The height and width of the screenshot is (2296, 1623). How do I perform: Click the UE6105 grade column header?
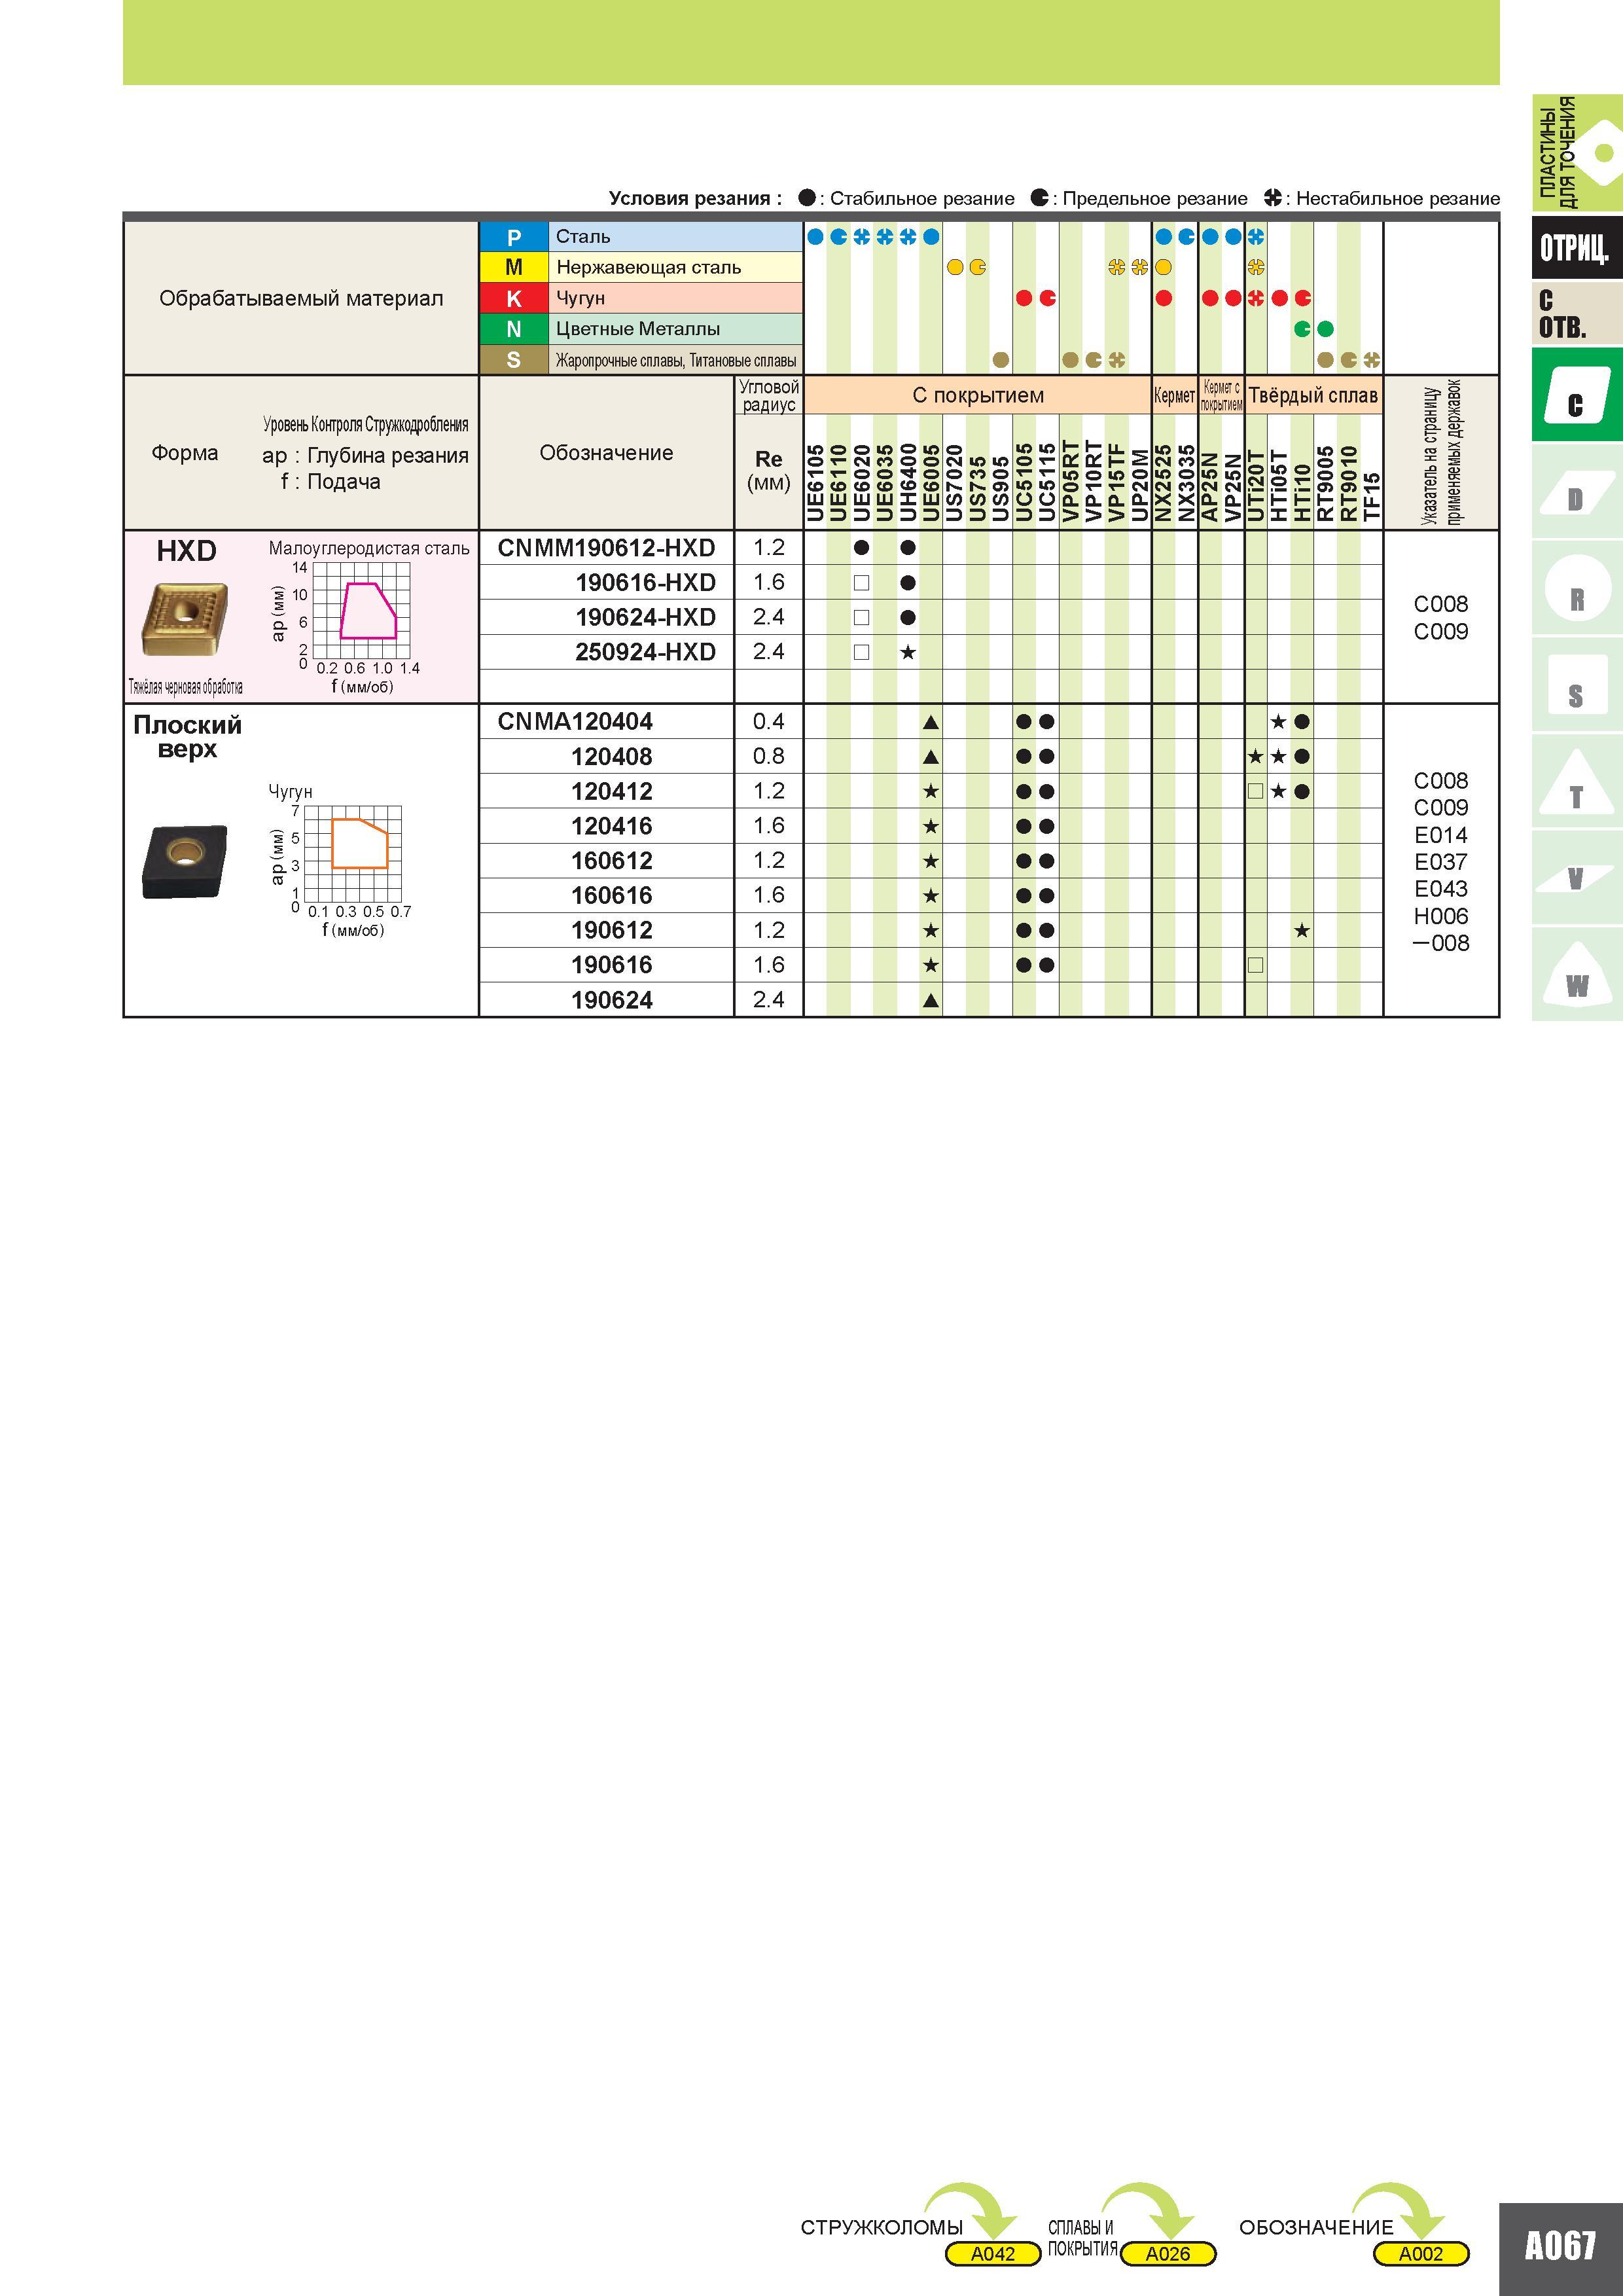coord(816,483)
